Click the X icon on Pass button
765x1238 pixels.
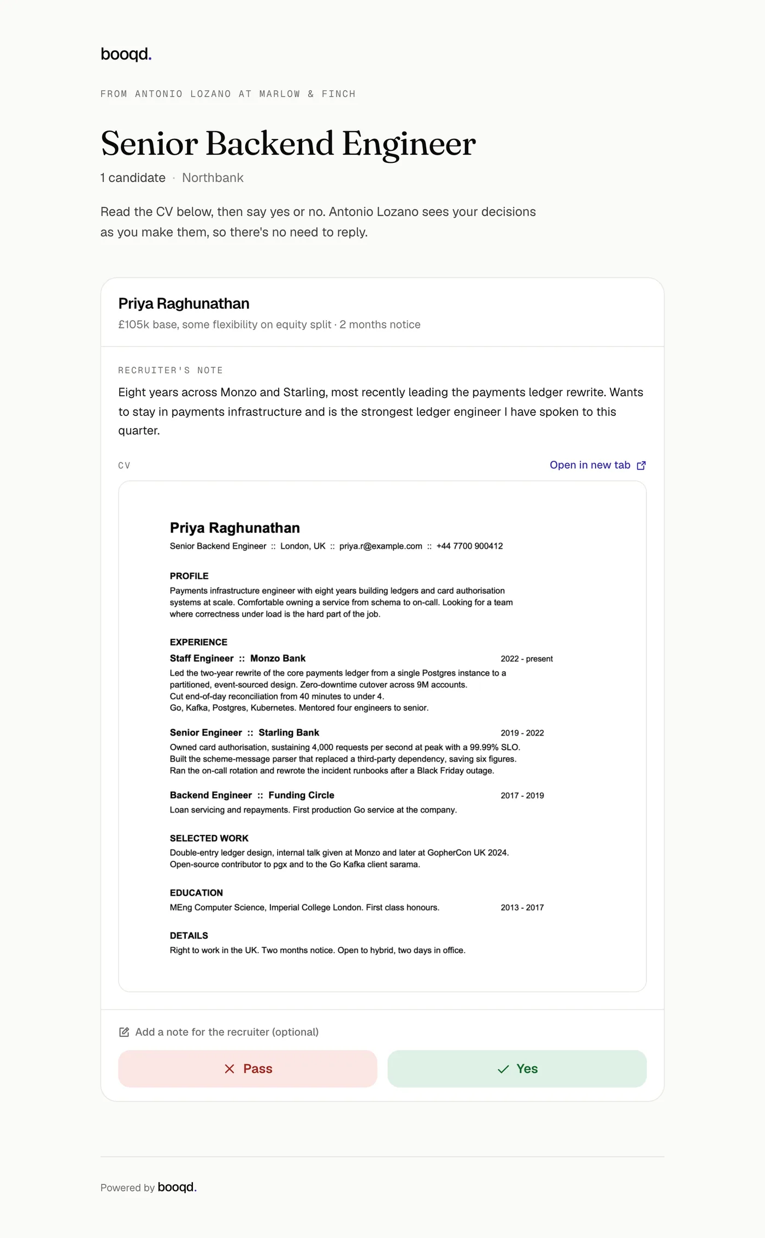[229, 1069]
